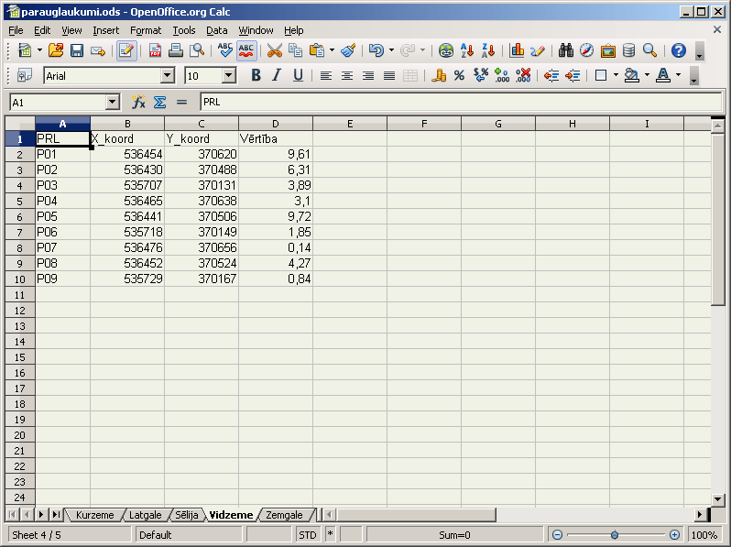Viewport: 731px width, 547px height.
Task: Open Background Color dropdown arrow
Action: tap(647, 75)
